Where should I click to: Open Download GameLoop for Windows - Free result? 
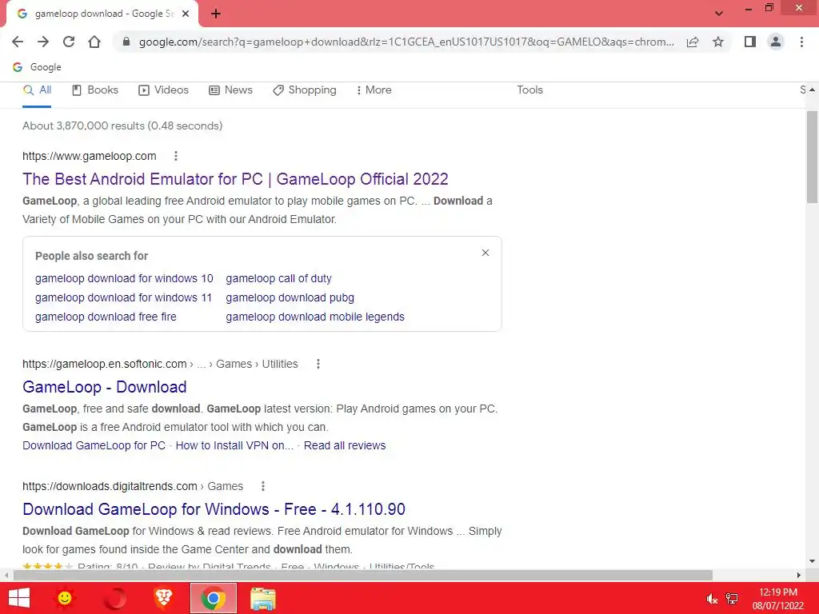pyautogui.click(x=214, y=509)
